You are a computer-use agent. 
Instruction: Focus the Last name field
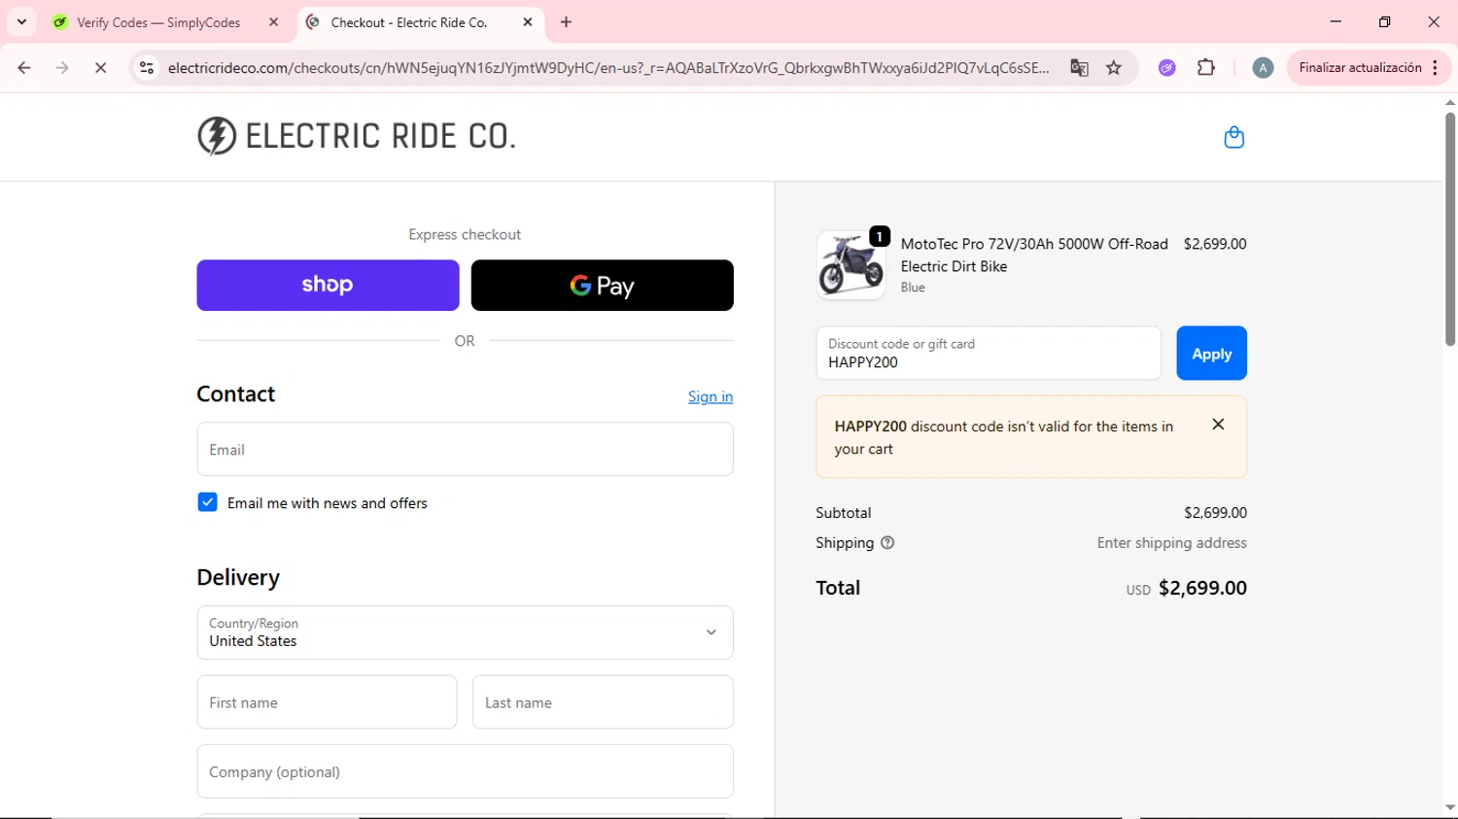603,702
